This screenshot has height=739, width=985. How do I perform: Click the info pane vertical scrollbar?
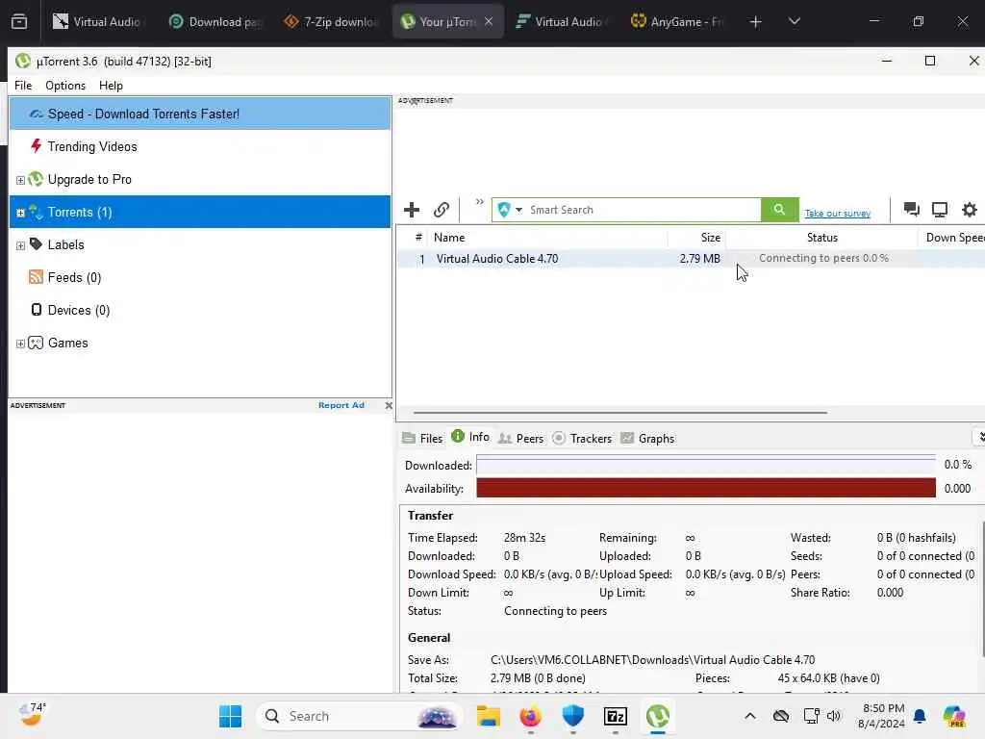tap(982, 588)
